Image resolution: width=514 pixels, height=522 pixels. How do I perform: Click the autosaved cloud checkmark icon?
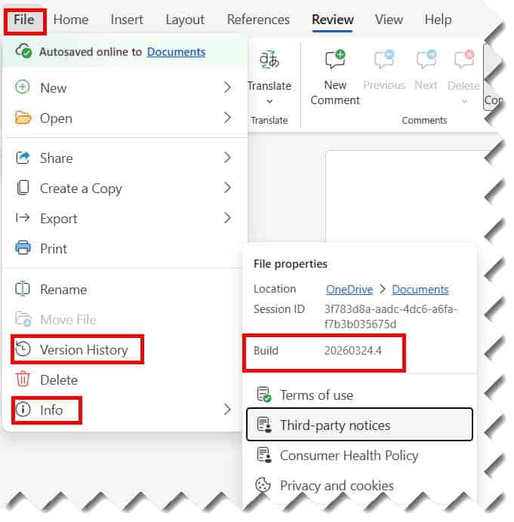coord(23,51)
